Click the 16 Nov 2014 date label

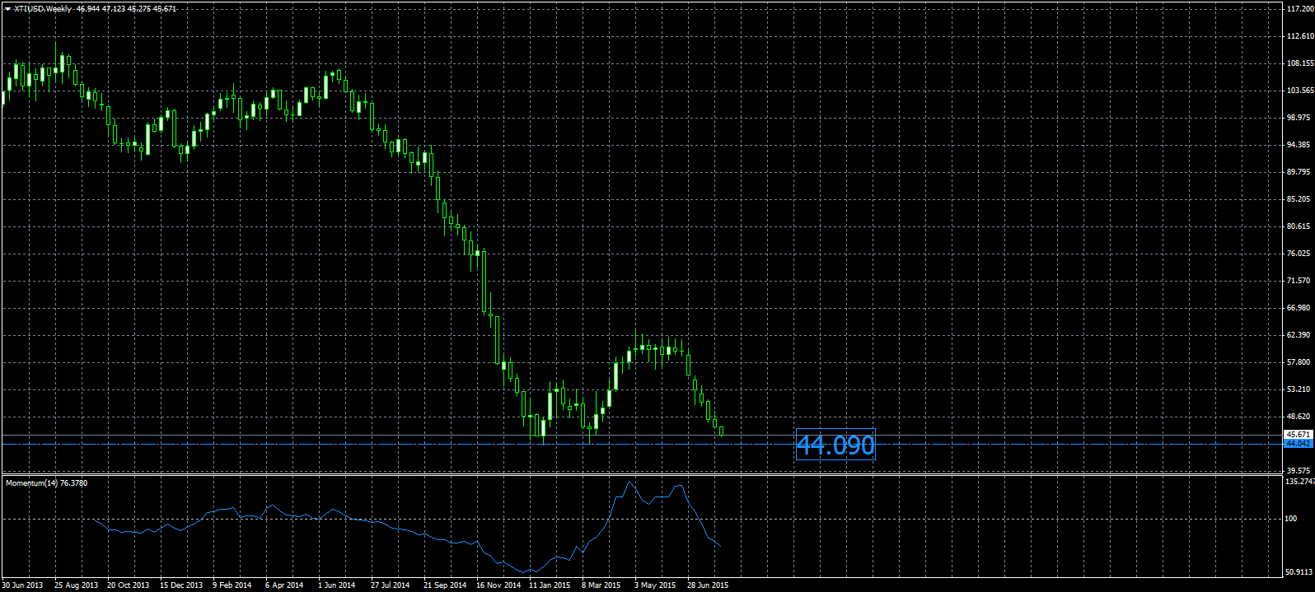(498, 585)
